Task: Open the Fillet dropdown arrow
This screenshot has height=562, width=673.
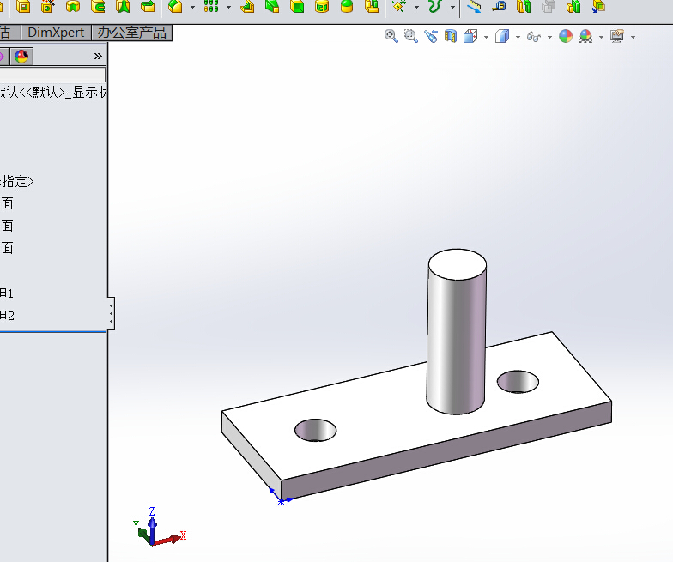Action: pyautogui.click(x=192, y=7)
